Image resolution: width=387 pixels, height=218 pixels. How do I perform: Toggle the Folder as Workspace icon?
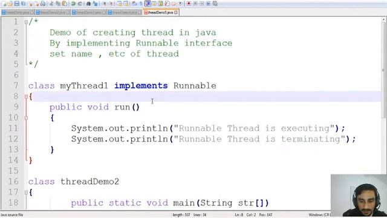coord(174,4)
